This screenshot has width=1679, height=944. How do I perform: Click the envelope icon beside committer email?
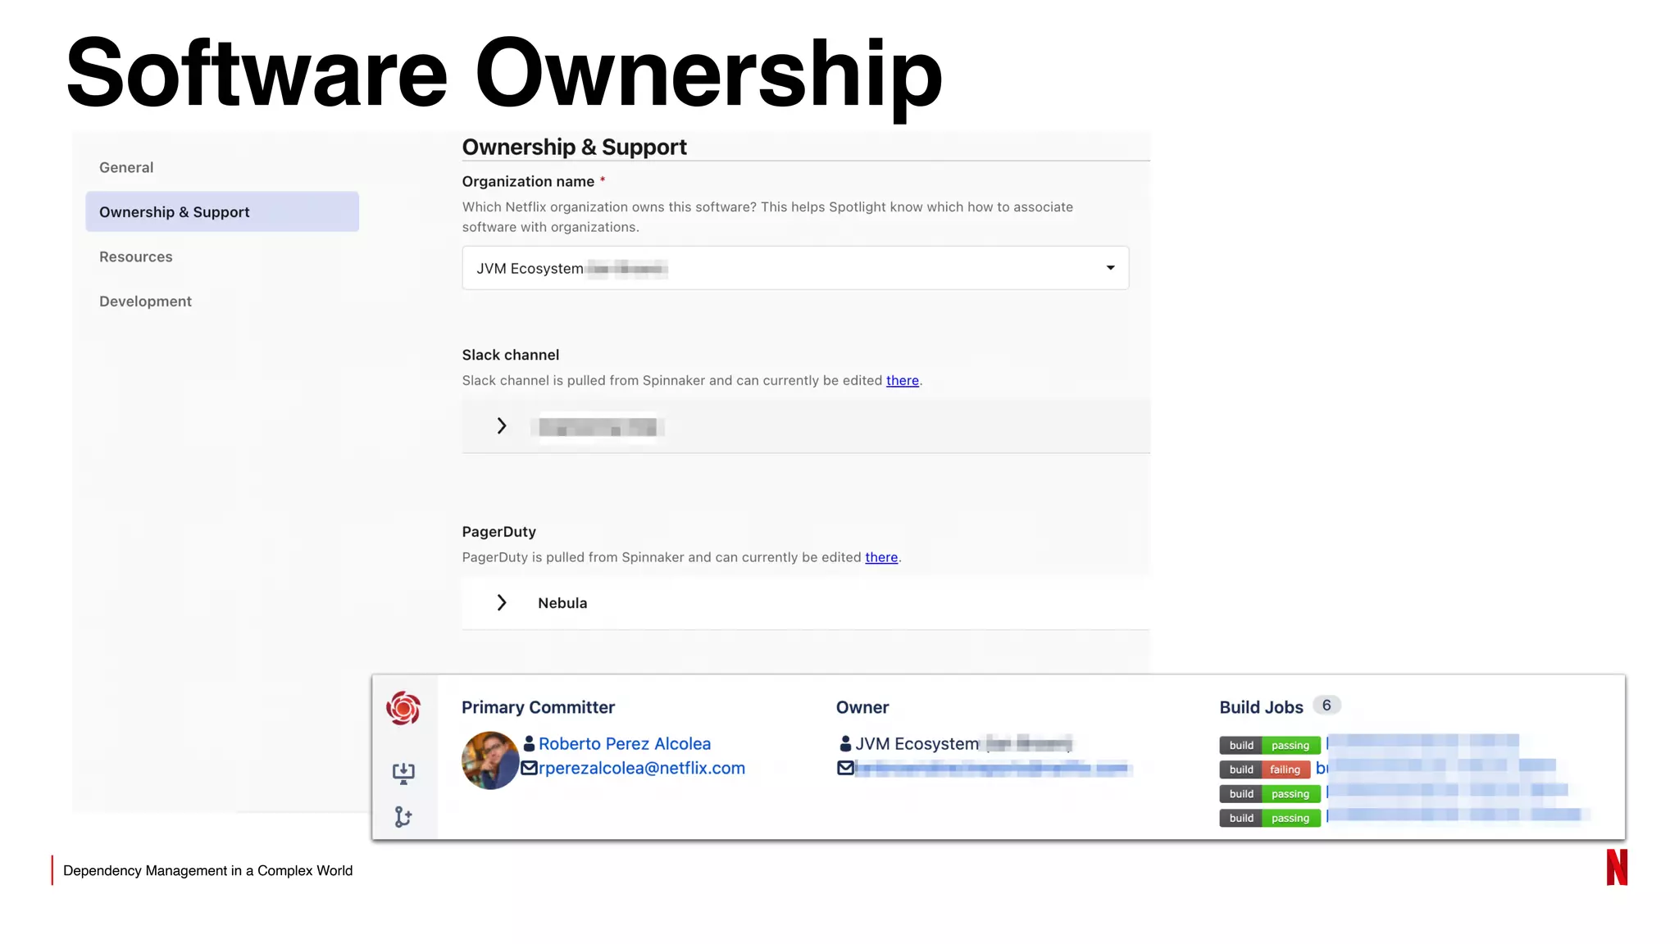[x=529, y=768]
